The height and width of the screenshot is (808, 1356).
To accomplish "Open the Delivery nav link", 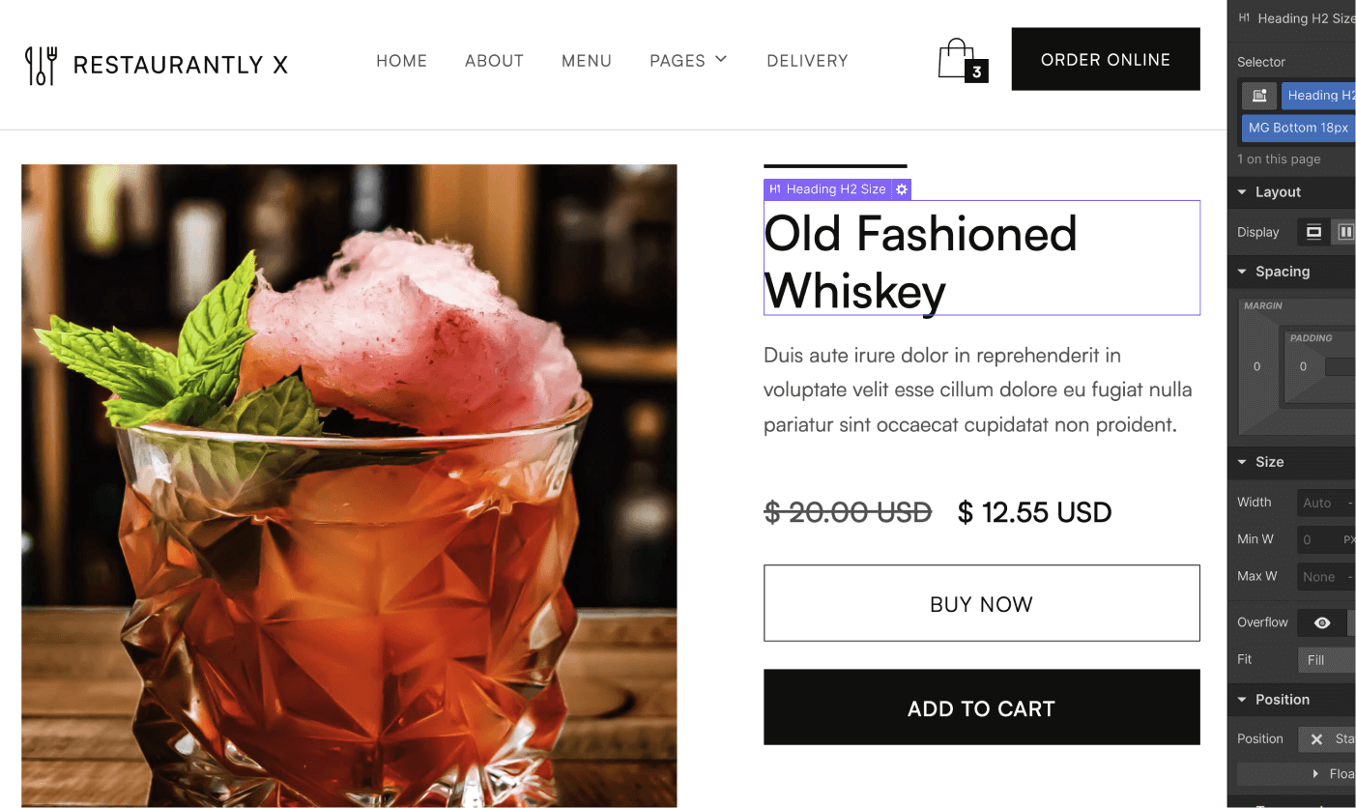I will tap(807, 61).
